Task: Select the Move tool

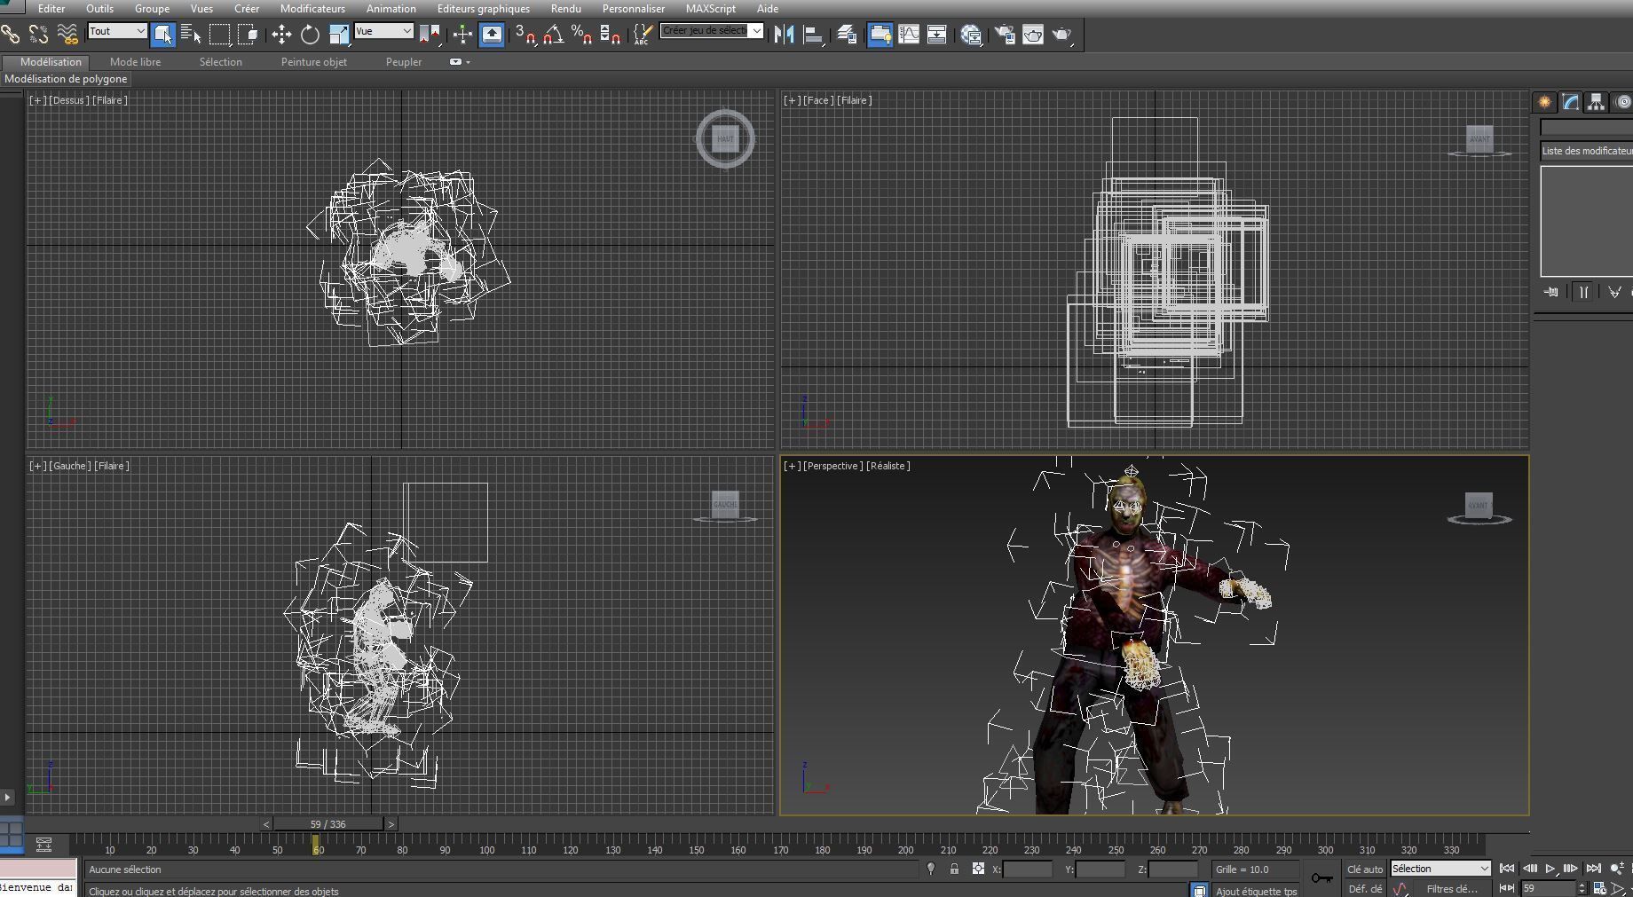Action: tap(281, 35)
